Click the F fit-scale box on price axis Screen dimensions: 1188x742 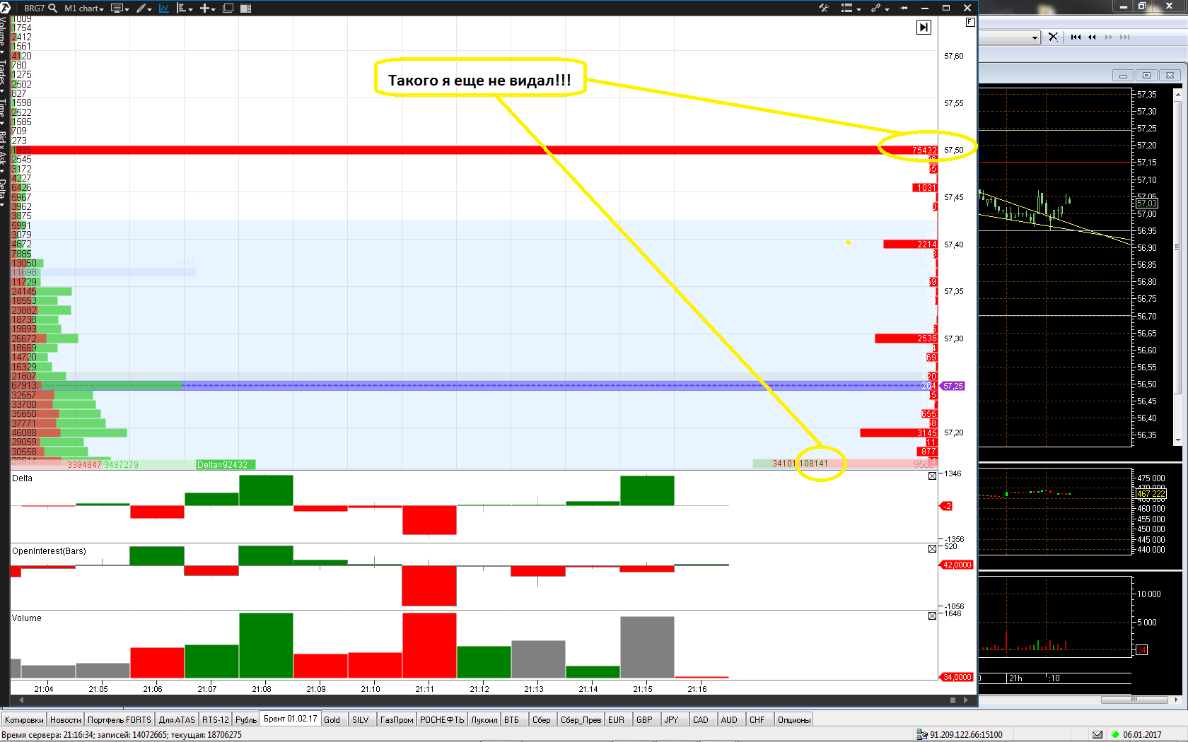coord(970,22)
